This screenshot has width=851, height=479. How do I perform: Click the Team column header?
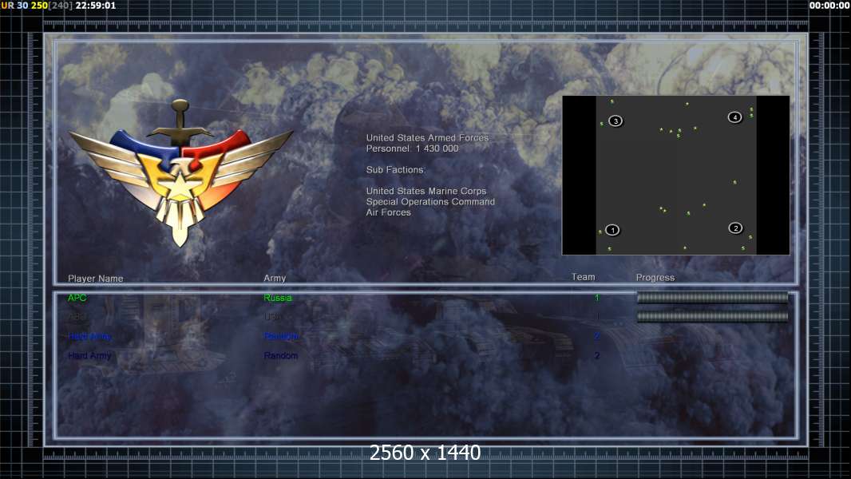click(x=584, y=277)
